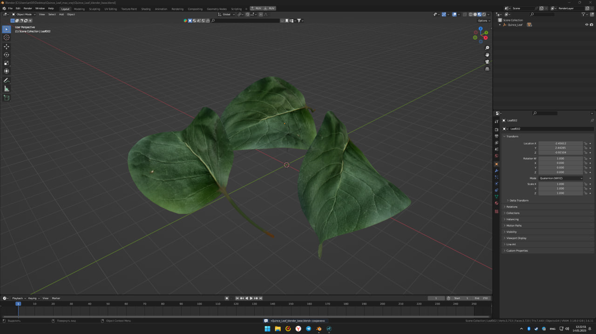This screenshot has height=334, width=596.
Task: Open the Material properties tab
Action: point(496,203)
